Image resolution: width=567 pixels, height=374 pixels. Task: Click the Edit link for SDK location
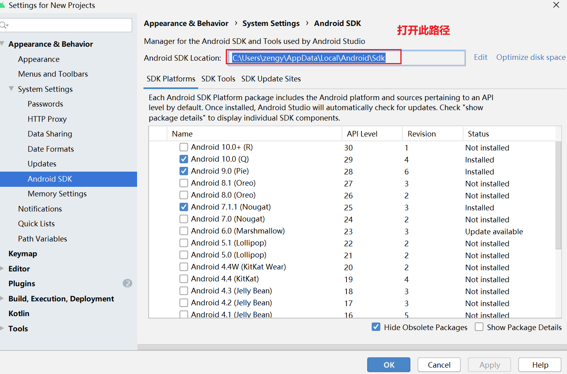(480, 57)
